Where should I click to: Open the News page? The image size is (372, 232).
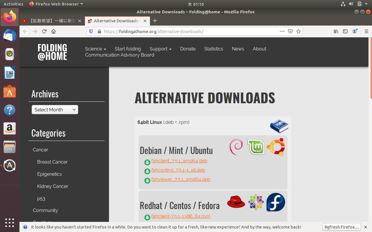[x=238, y=49]
